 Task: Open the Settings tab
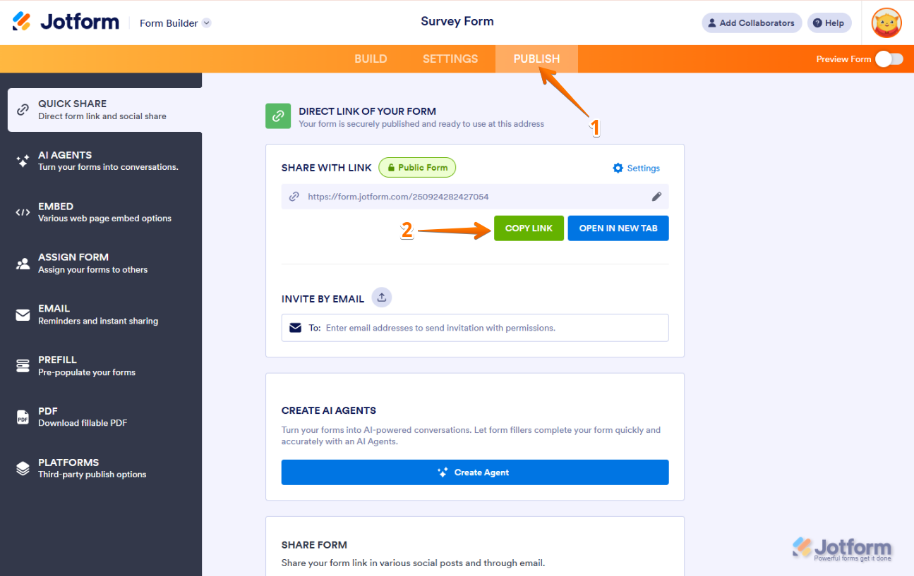pos(450,59)
